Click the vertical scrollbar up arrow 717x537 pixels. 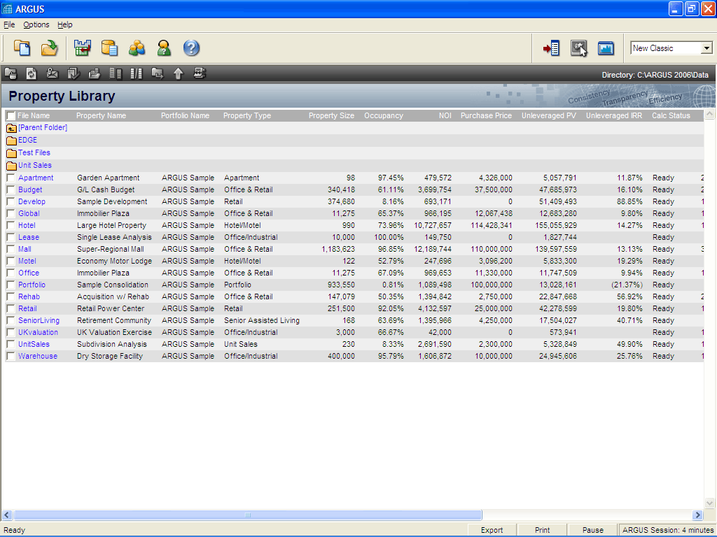pyautogui.click(x=710, y=113)
